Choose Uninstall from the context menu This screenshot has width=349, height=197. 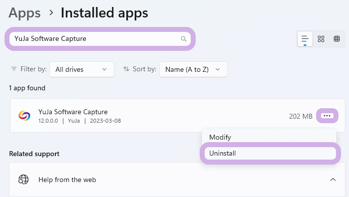coord(270,153)
